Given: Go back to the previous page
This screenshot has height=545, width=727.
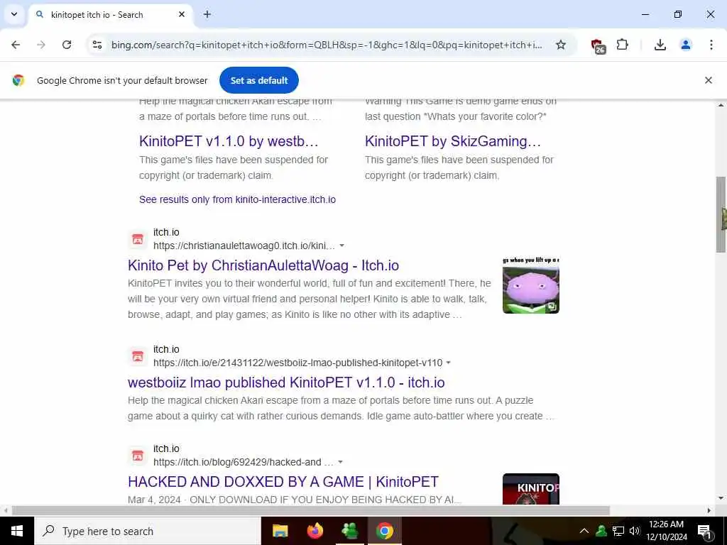Looking at the screenshot, I should [x=16, y=45].
